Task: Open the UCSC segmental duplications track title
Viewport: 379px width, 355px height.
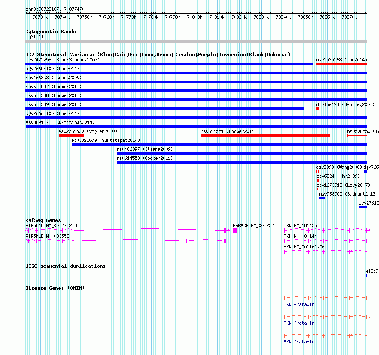Action: coord(66,266)
